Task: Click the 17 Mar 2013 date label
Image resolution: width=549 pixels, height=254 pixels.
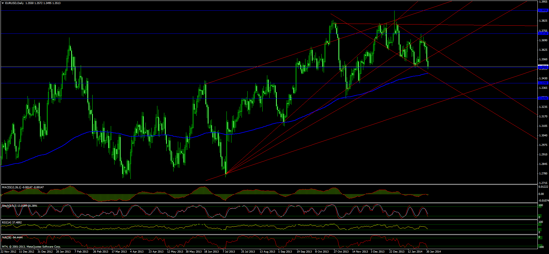Action: point(119,252)
